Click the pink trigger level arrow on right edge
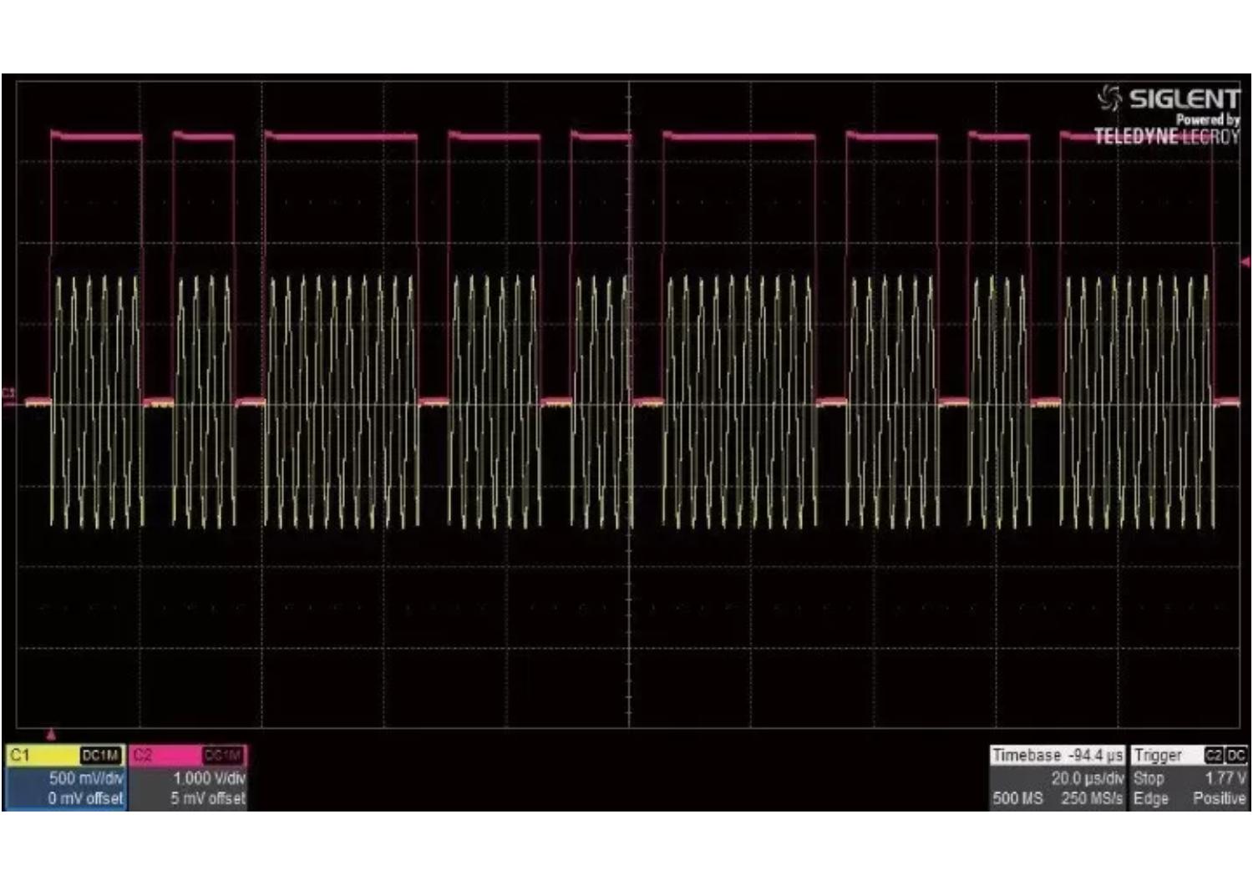The width and height of the screenshot is (1253, 885). point(1245,262)
